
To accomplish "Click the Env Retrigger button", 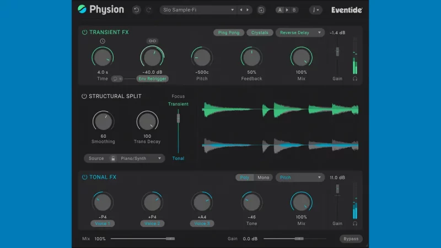I will coord(152,79).
